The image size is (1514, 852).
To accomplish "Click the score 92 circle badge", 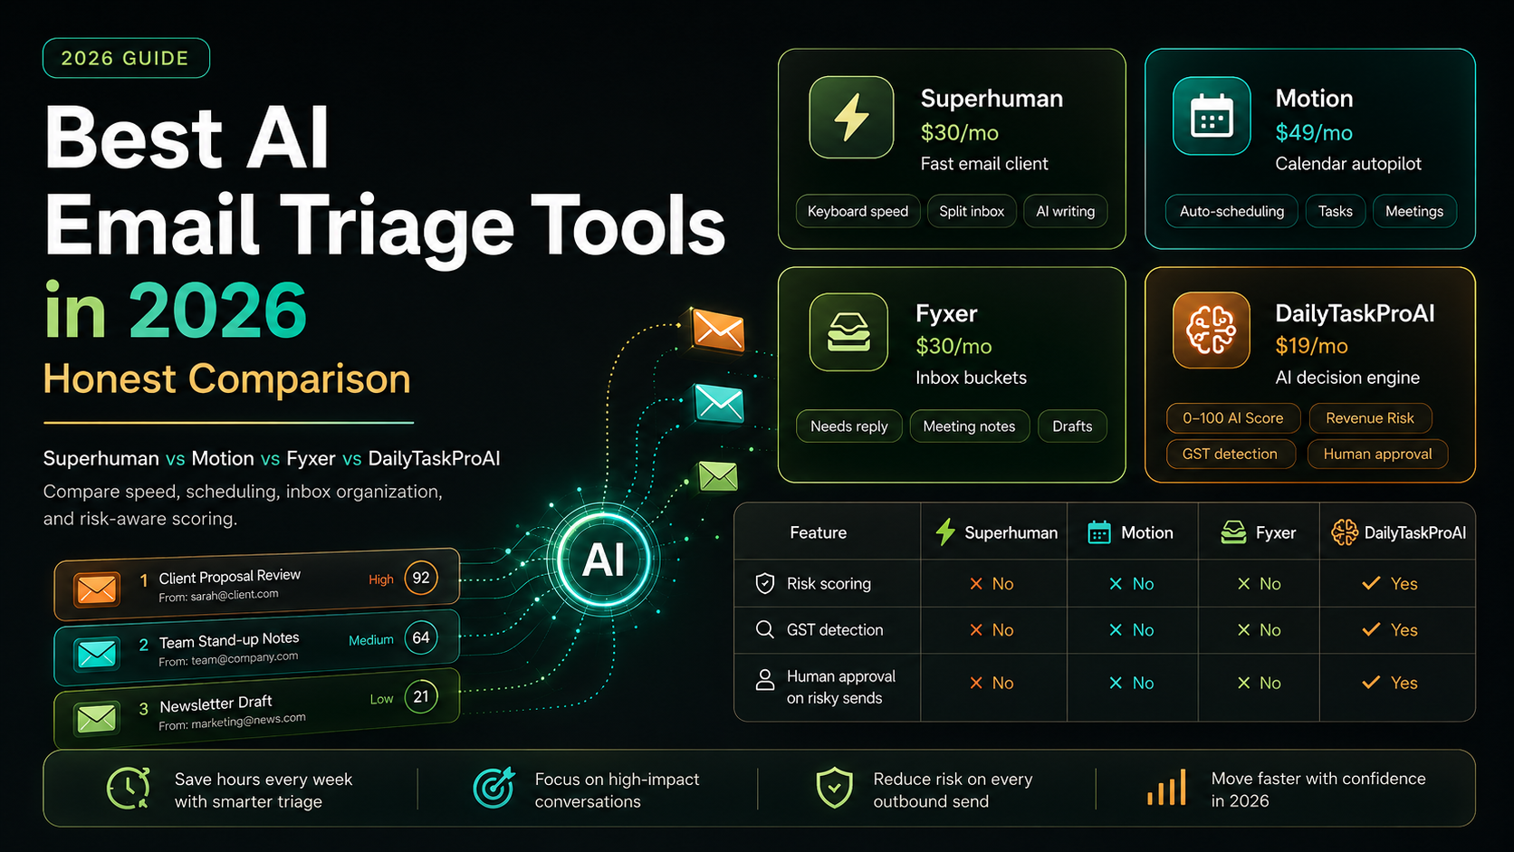I will tap(421, 578).
